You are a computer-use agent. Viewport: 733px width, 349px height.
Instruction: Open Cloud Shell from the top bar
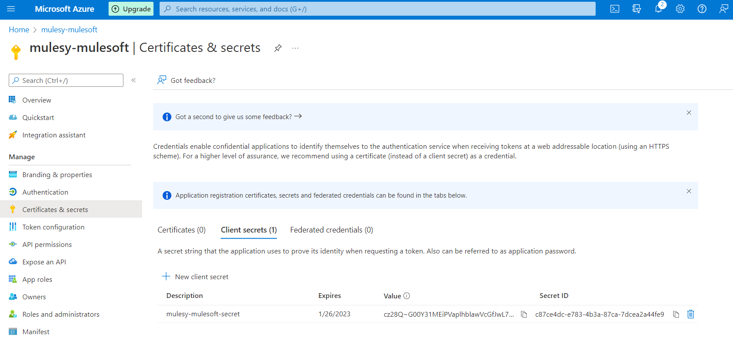coord(614,9)
